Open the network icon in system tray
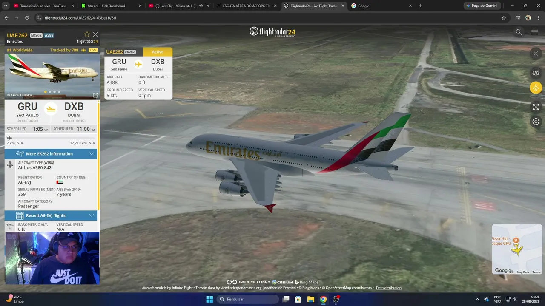This screenshot has height=306, width=545. 509,299
